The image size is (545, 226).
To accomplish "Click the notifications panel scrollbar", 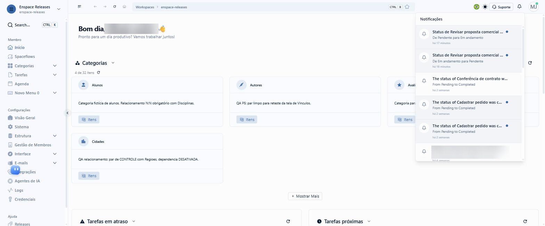I will pyautogui.click(x=523, y=49).
